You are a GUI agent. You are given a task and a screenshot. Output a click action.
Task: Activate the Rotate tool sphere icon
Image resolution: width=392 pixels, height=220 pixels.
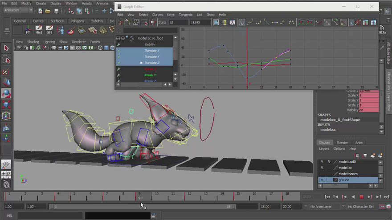[6, 93]
